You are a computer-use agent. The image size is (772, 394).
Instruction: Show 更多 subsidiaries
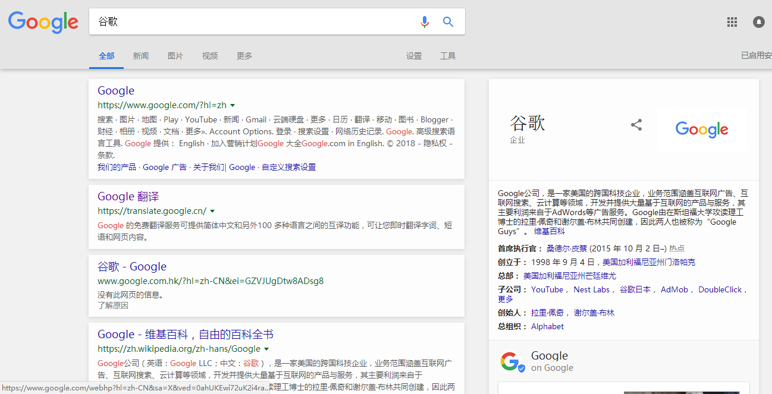point(506,299)
